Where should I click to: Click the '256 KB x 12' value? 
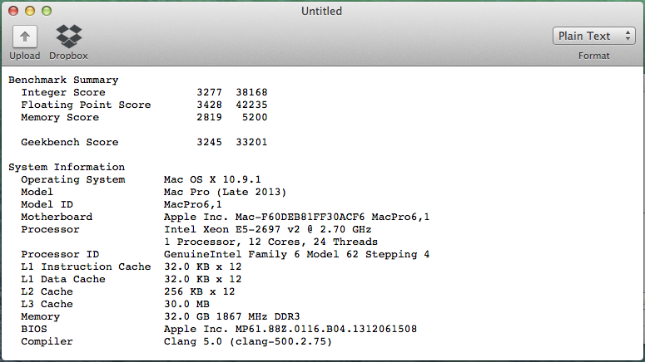coord(200,291)
